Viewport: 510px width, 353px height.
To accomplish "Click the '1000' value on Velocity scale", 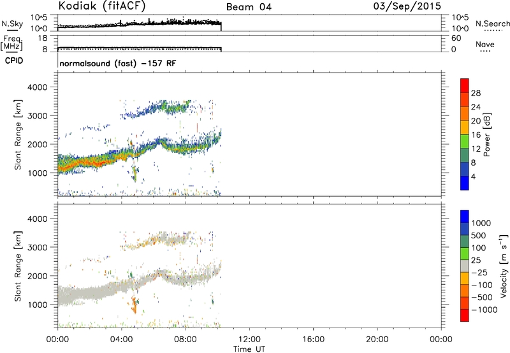I will [481, 223].
